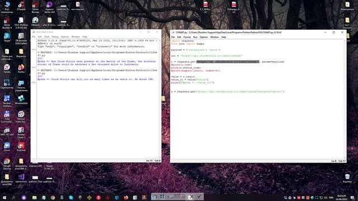Open the WindowsGrid desktop shortcut
The height and width of the screenshot is (201, 358).
coord(21,100)
